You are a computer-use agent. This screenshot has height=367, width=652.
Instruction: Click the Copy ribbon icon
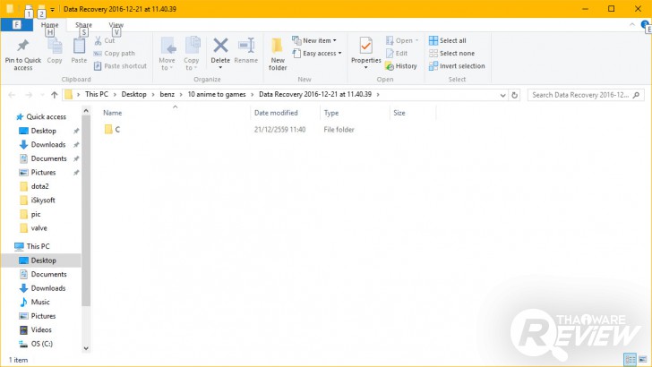55,47
